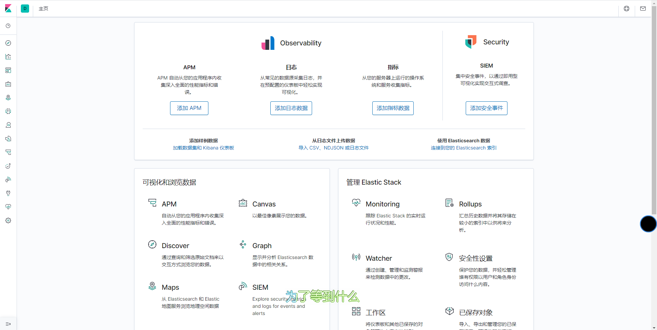Open 加载数据集和 Kibana 仪表板 link
The height and width of the screenshot is (330, 657).
click(x=203, y=148)
